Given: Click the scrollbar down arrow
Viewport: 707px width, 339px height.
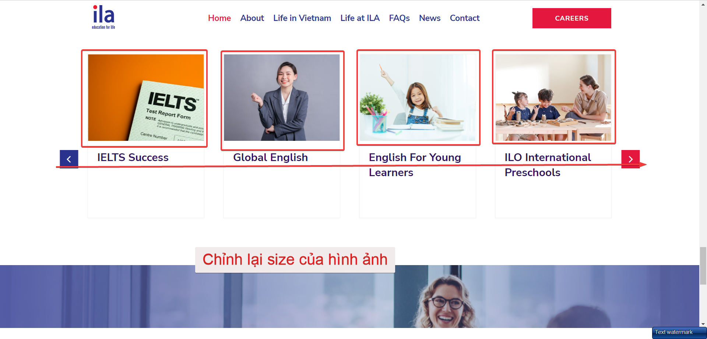Looking at the screenshot, I should click(703, 324).
